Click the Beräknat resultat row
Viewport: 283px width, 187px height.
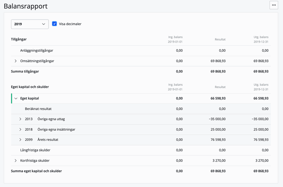38,109
